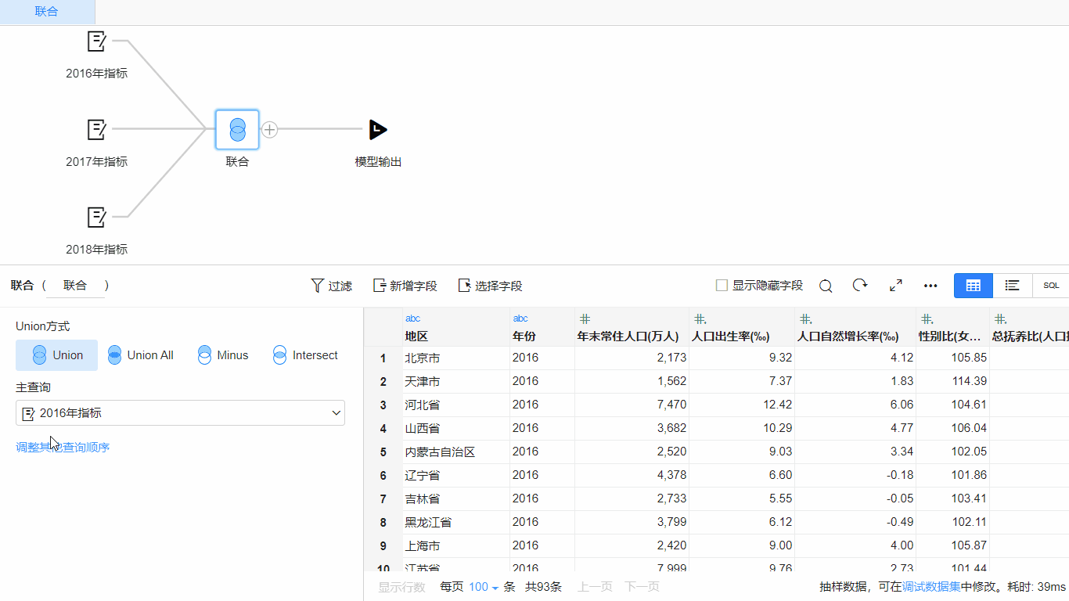Open the more options ellipsis menu
Screen dimensions: 1069x601
[x=930, y=286]
